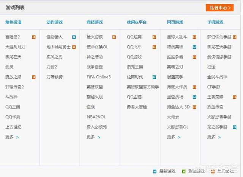Open the QQ企鹅 link

pyautogui.click(x=134, y=97)
